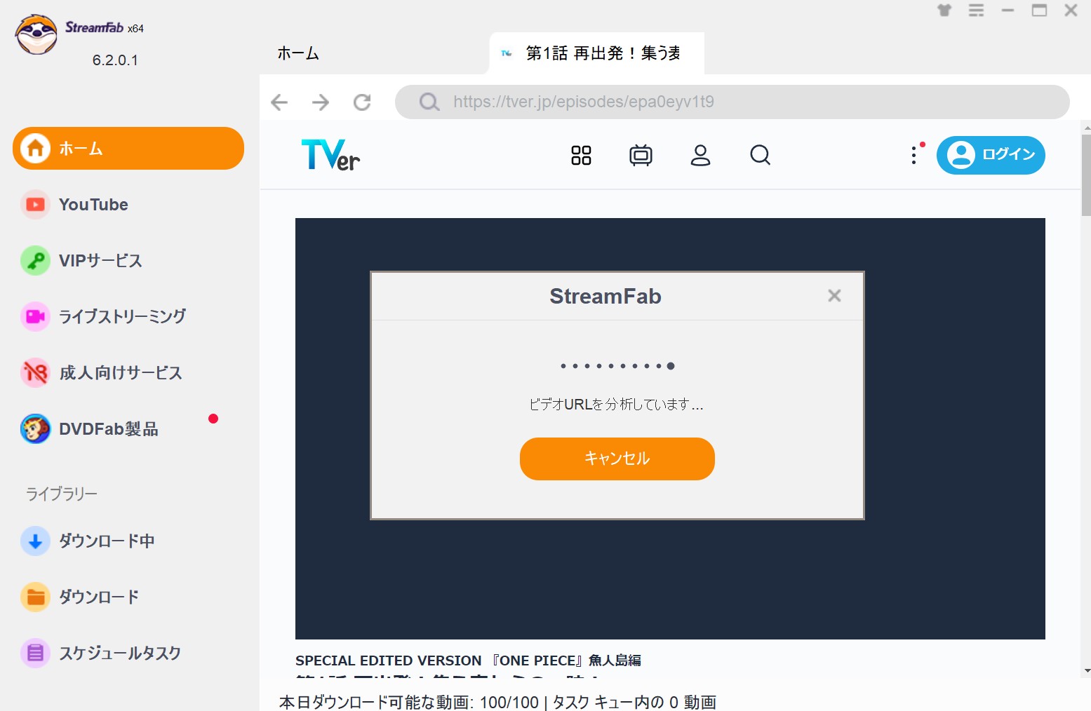Image resolution: width=1091 pixels, height=711 pixels.
Task: Click the StreamFab dialog title text
Action: click(x=605, y=297)
